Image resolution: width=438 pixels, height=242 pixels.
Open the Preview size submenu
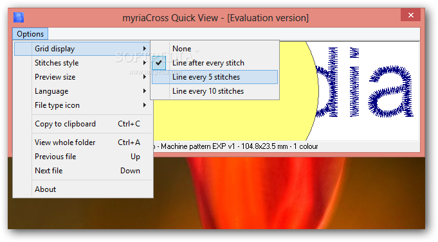coord(82,77)
